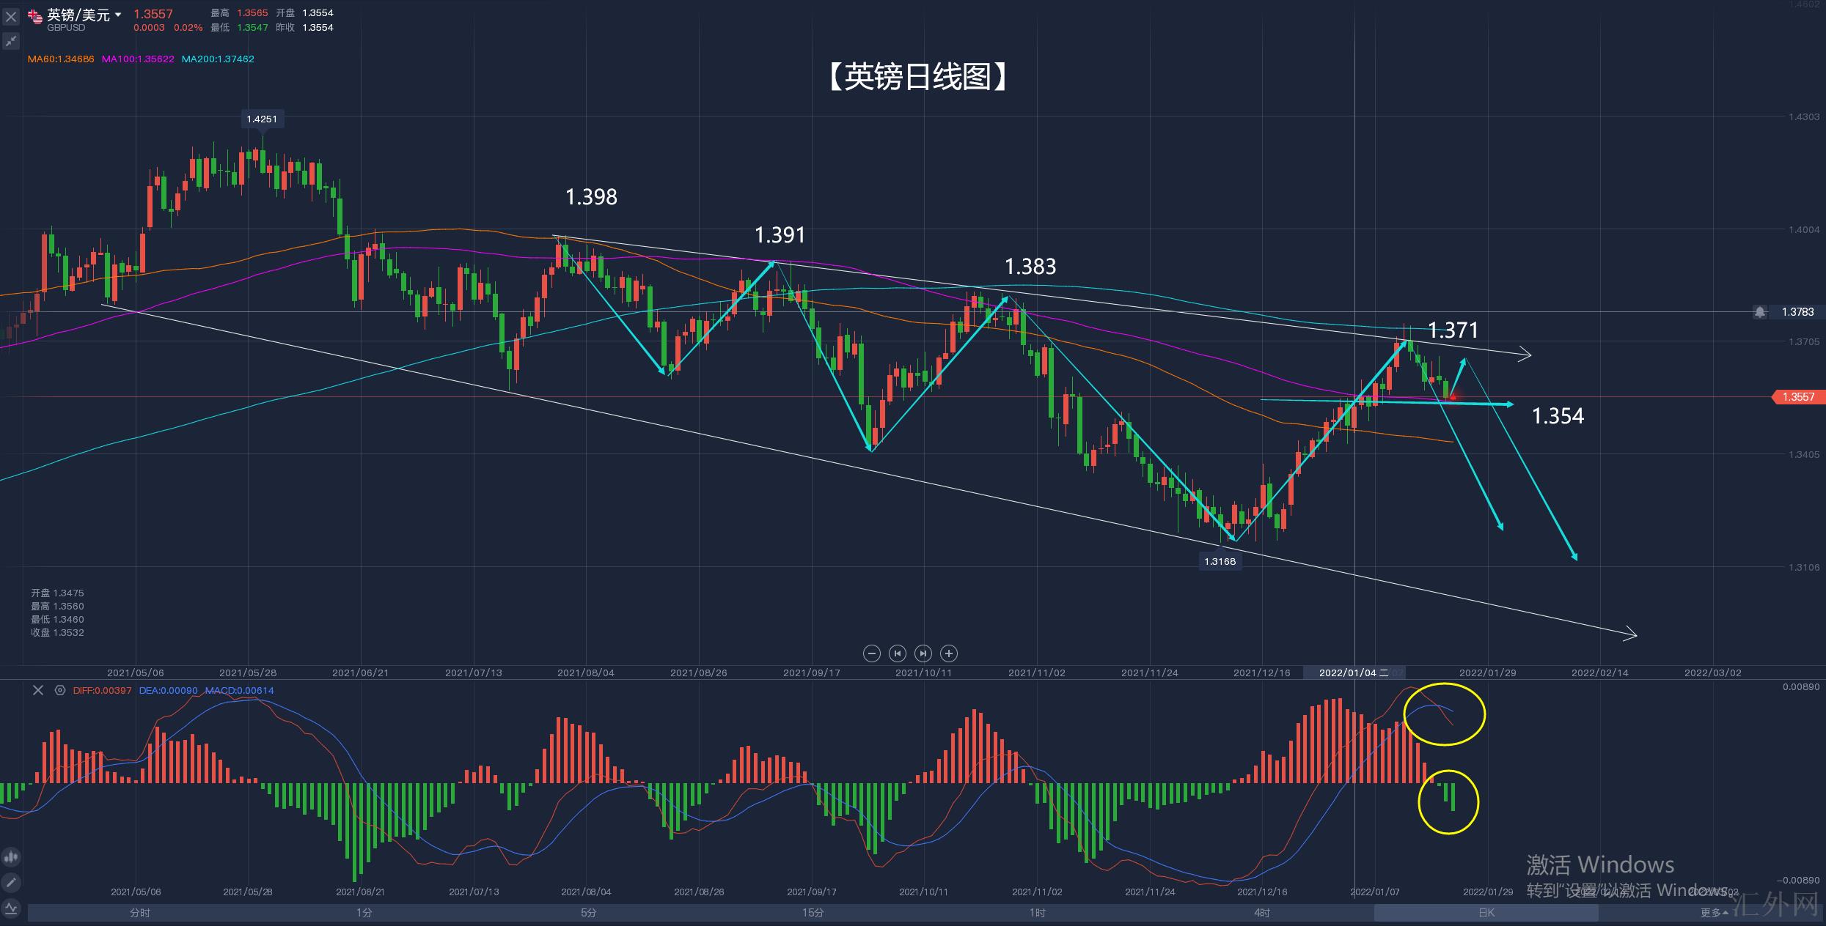
Task: Jump to next bar playback button
Action: [923, 653]
